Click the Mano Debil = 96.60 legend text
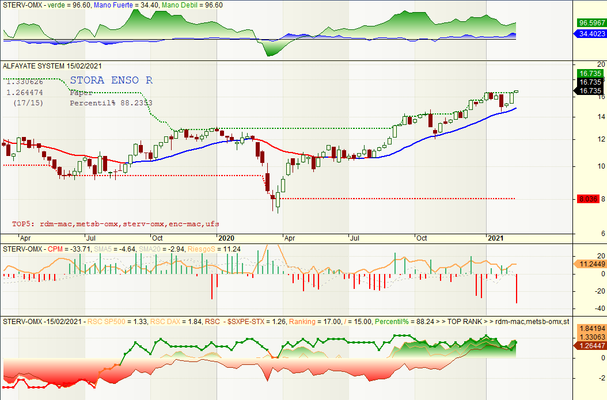The image size is (607, 400). tap(192, 5)
